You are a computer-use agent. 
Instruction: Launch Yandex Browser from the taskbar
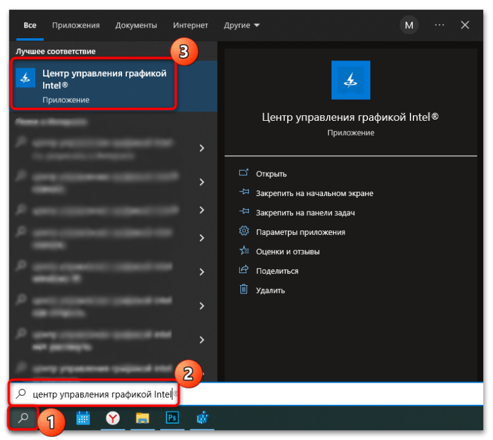coord(113,418)
